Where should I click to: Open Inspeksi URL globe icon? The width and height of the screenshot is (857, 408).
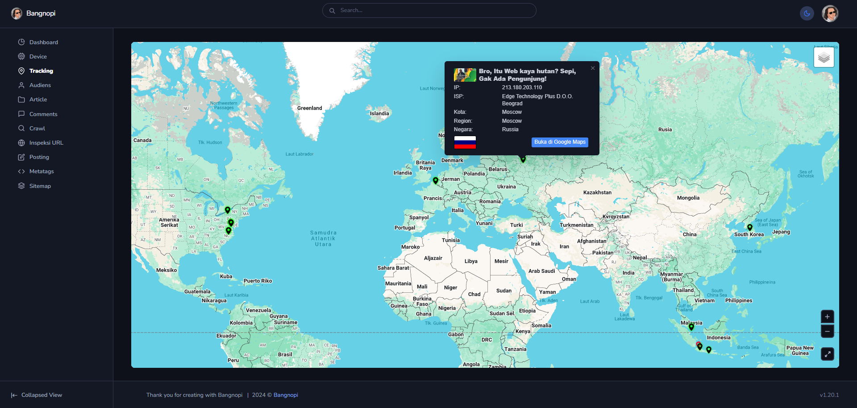pyautogui.click(x=21, y=143)
